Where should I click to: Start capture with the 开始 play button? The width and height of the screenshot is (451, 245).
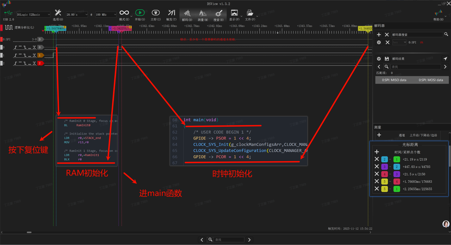tap(140, 13)
